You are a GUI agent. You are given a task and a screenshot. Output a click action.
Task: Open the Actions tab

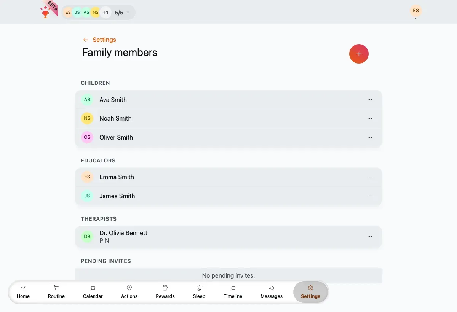tap(129, 292)
